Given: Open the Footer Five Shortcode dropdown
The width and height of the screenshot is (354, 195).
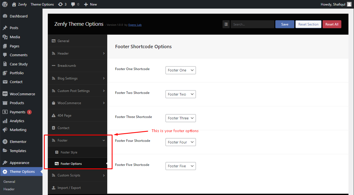Looking at the screenshot, I should click(181, 166).
